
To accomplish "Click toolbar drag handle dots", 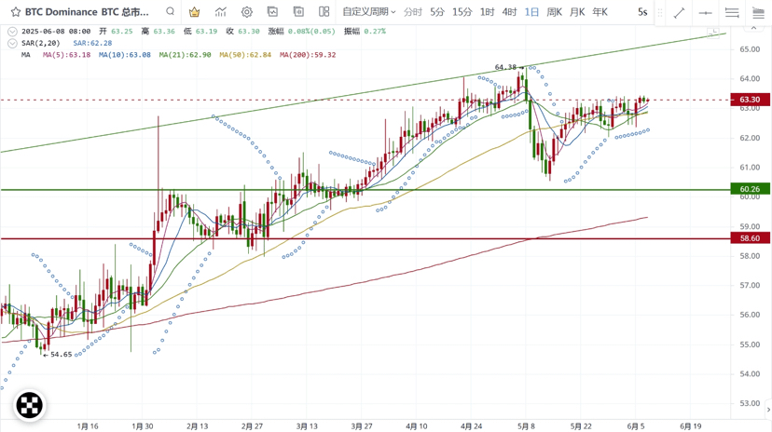I will pos(660,13).
